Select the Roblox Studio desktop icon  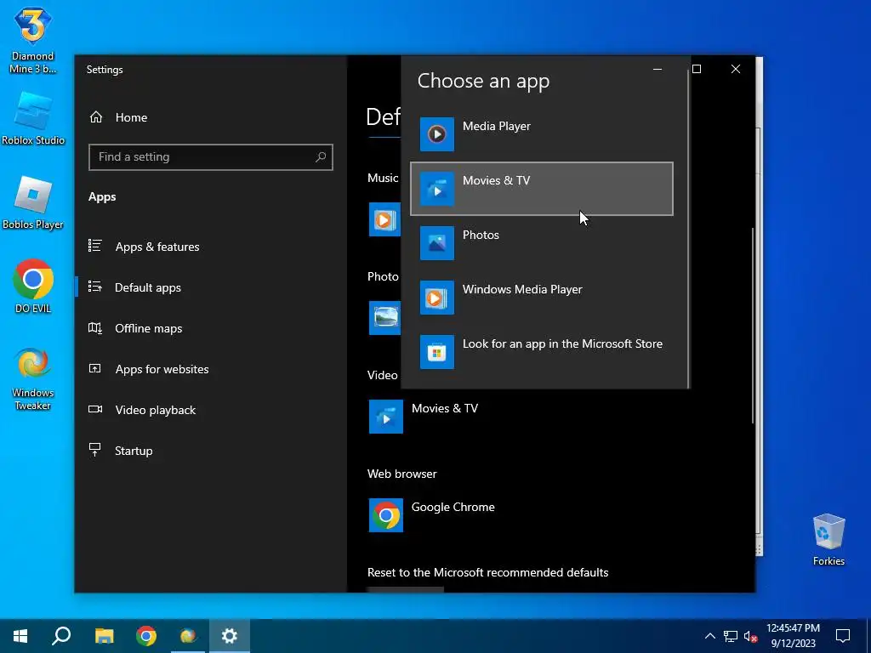click(x=33, y=119)
